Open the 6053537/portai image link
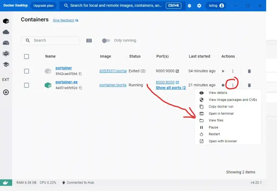277x191 pixels. coord(113,71)
